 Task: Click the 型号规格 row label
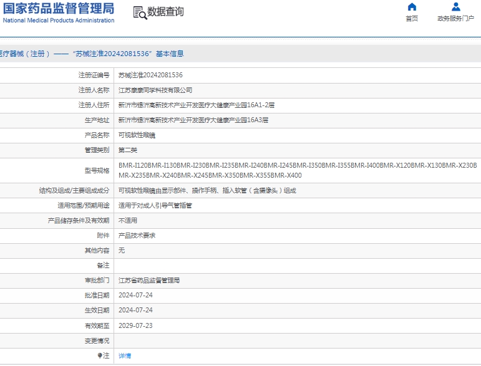click(x=97, y=171)
